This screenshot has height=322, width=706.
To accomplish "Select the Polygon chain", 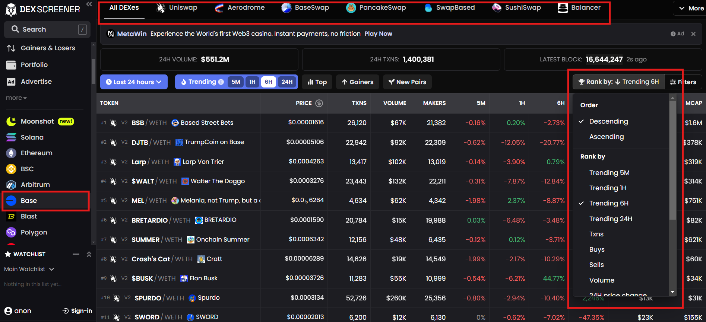I will pos(27,232).
